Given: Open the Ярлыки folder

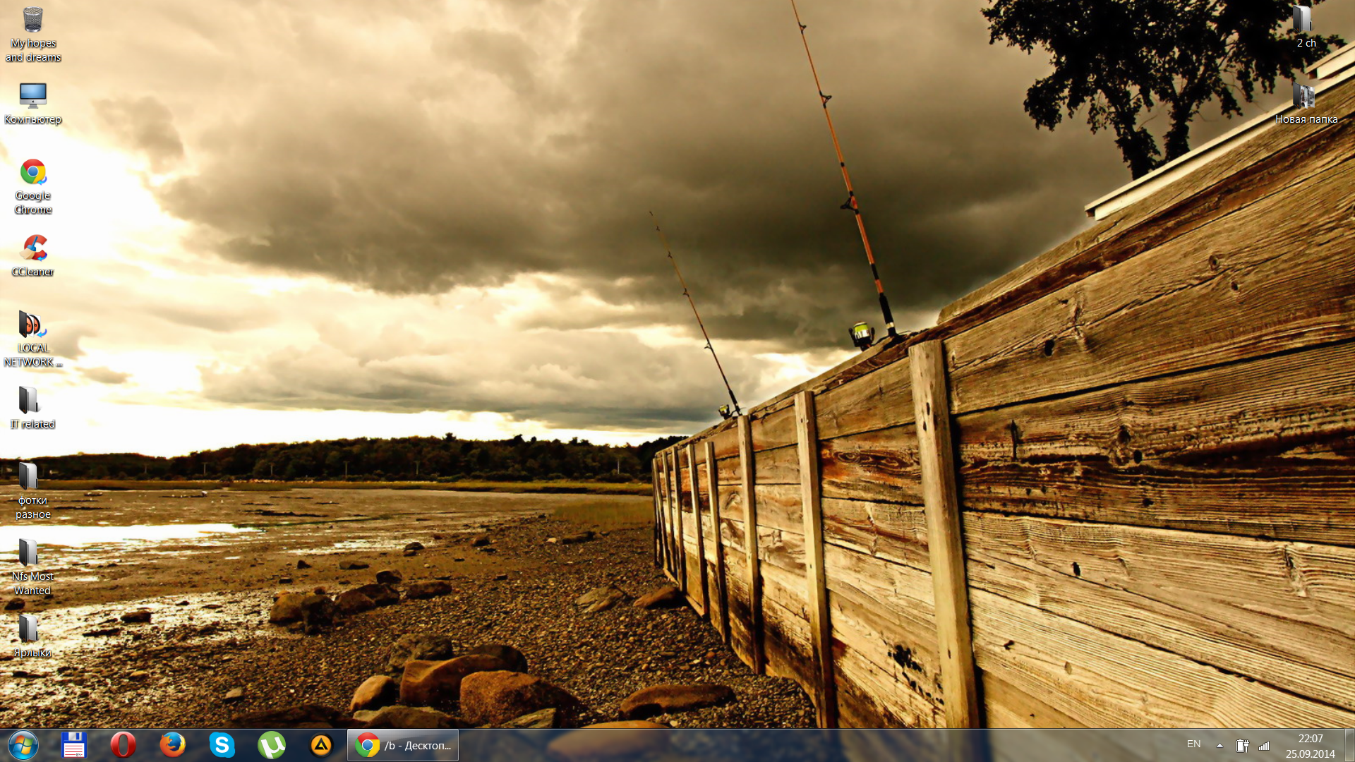Looking at the screenshot, I should 30,629.
